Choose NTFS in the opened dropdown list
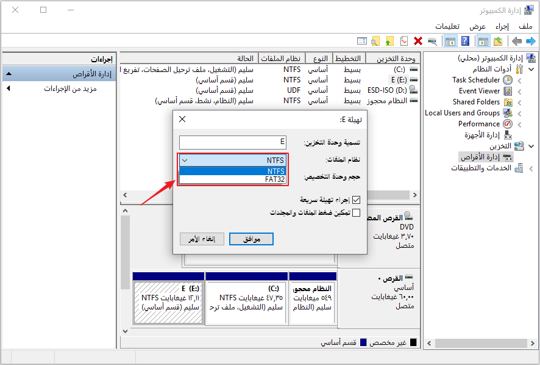 click(233, 171)
